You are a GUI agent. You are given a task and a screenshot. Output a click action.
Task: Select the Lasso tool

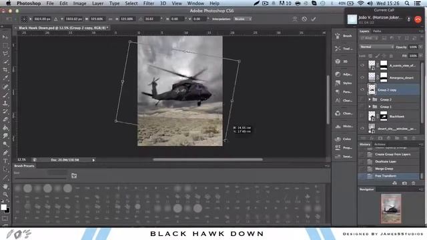tap(5, 53)
